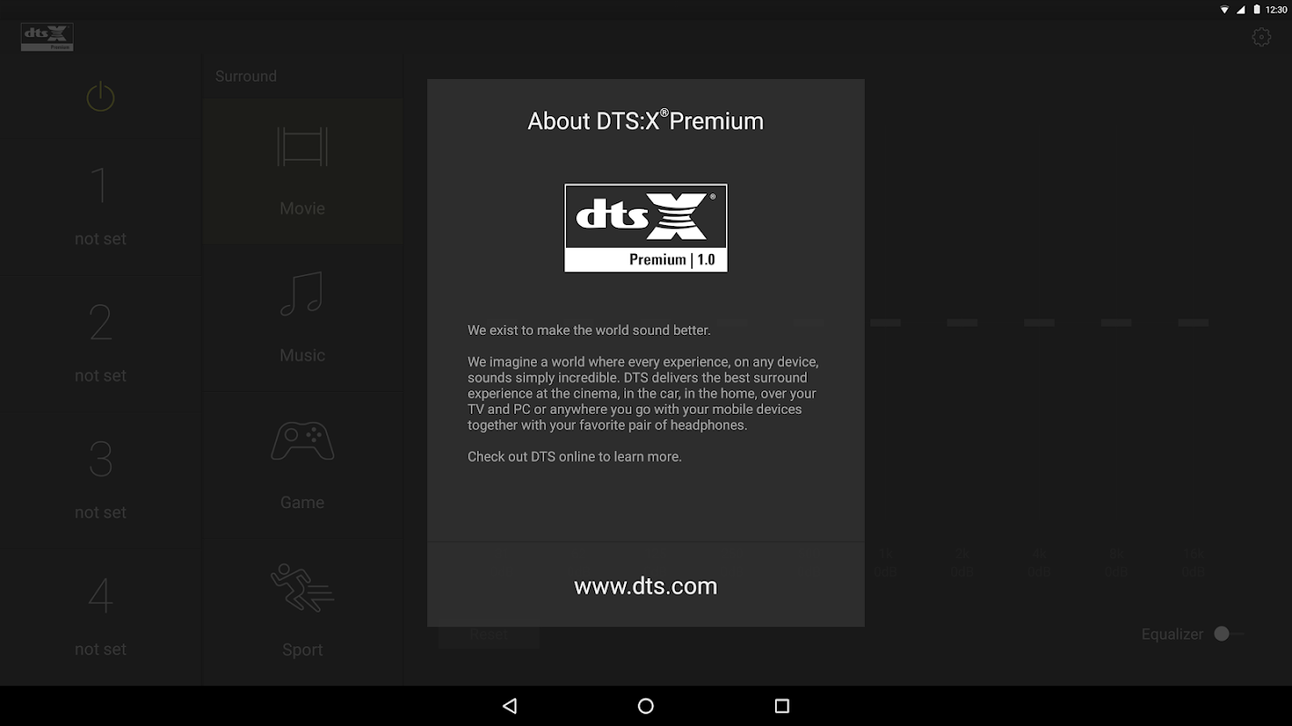Click the Movie label
The height and width of the screenshot is (726, 1292).
point(303,208)
